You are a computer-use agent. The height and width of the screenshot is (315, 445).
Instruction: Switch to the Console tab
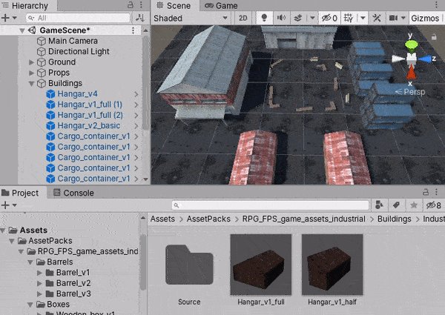tap(73, 193)
